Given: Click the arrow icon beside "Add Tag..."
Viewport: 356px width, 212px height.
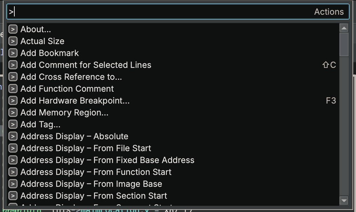Looking at the screenshot, I should pos(13,124).
